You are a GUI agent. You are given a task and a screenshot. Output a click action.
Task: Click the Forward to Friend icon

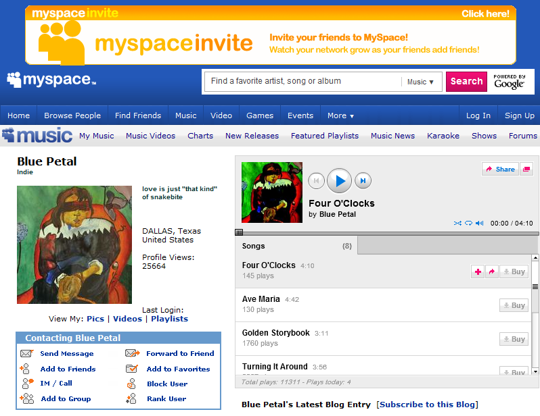pyautogui.click(x=132, y=353)
